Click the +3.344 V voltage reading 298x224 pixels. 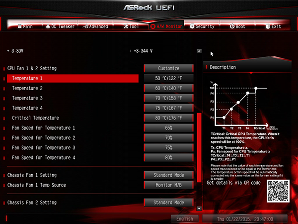[x=143, y=51]
